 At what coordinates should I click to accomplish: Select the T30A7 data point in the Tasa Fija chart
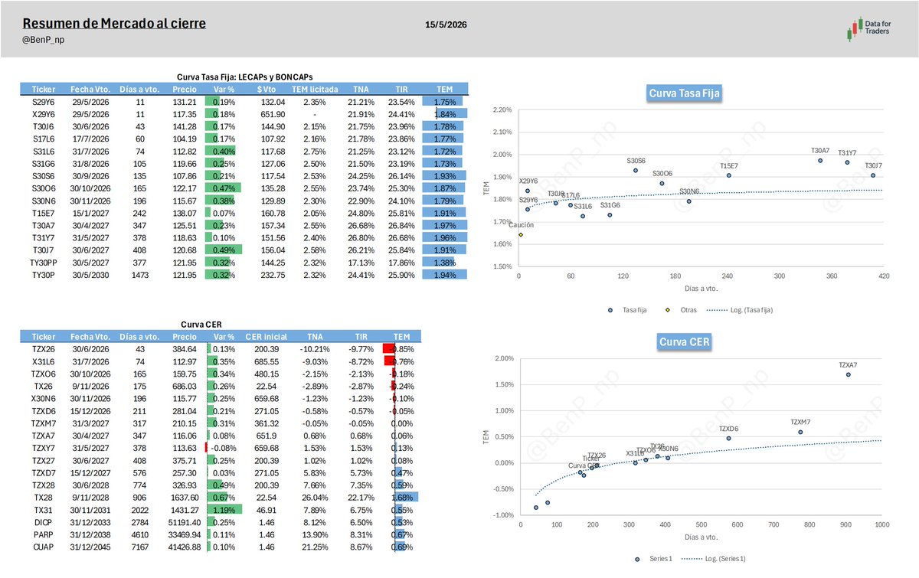point(820,160)
